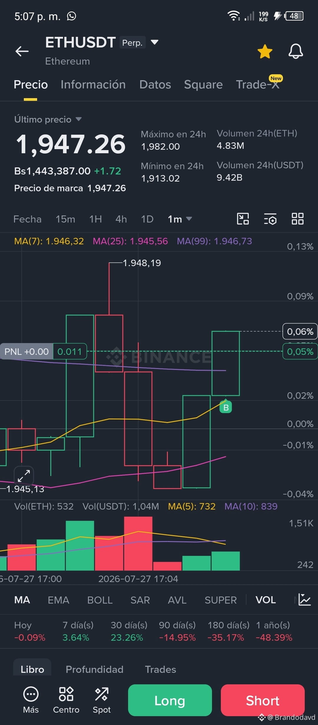
Task: Switch to the Libro tab
Action: click(32, 669)
